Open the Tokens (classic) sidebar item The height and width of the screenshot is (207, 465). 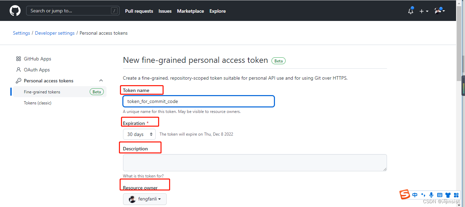37,103
